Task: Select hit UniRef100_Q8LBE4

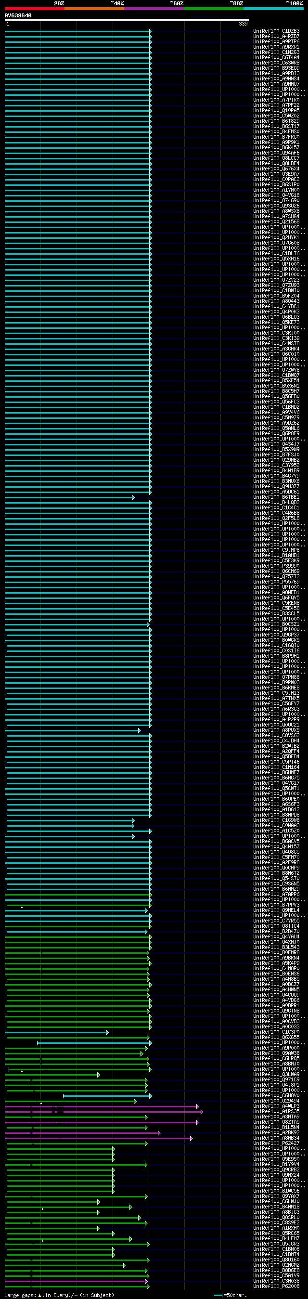Action: click(276, 163)
